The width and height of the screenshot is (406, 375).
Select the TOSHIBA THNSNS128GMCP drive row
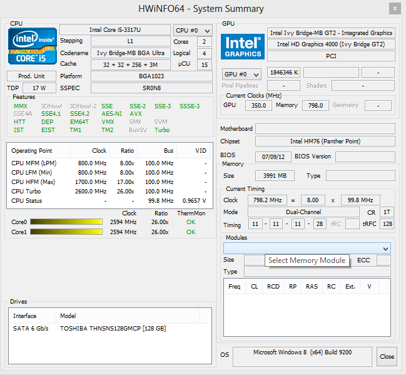click(110, 328)
